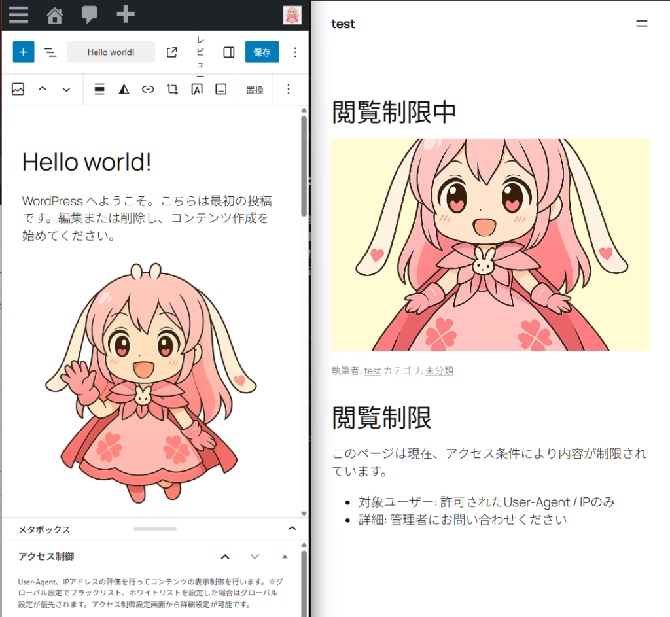Click the crop image tool icon
The image size is (670, 617).
coord(172,90)
